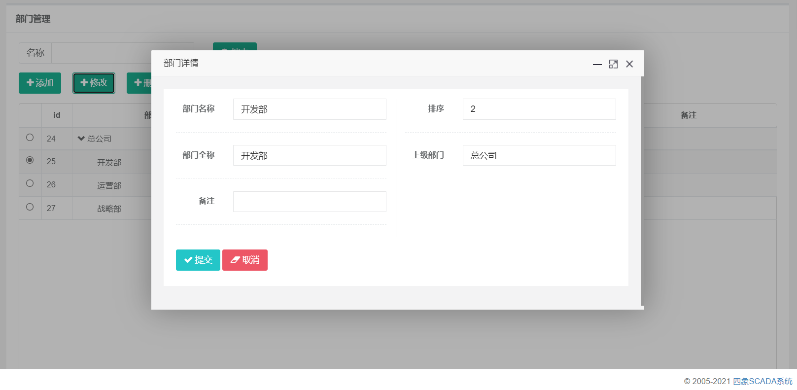Click the 部门全称 input field

tap(309, 155)
